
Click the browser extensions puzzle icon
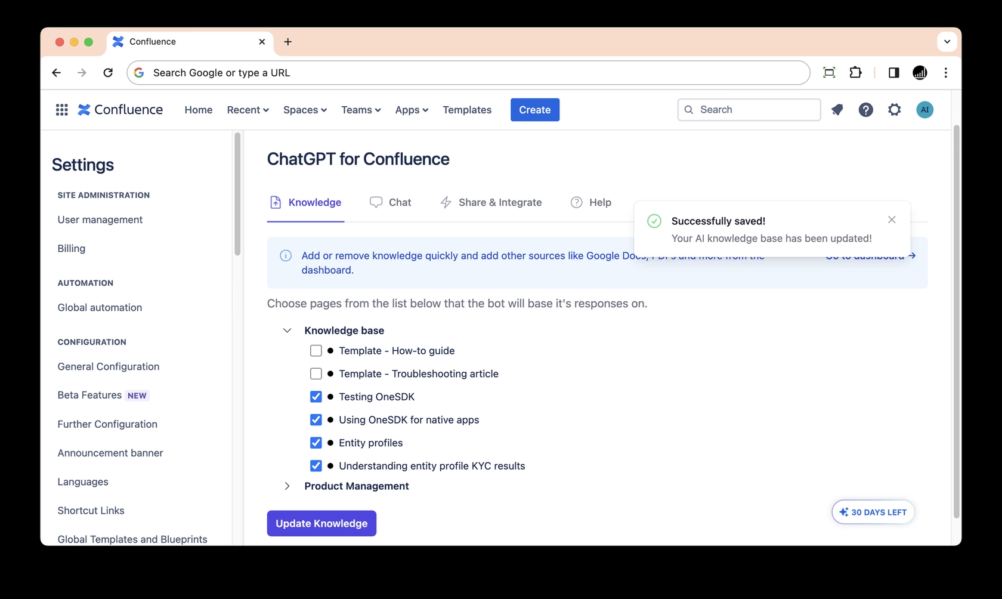pyautogui.click(x=855, y=73)
